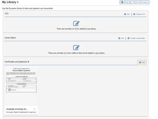Click Create a CV
This screenshot has width=158, height=119.
coord(139,14)
